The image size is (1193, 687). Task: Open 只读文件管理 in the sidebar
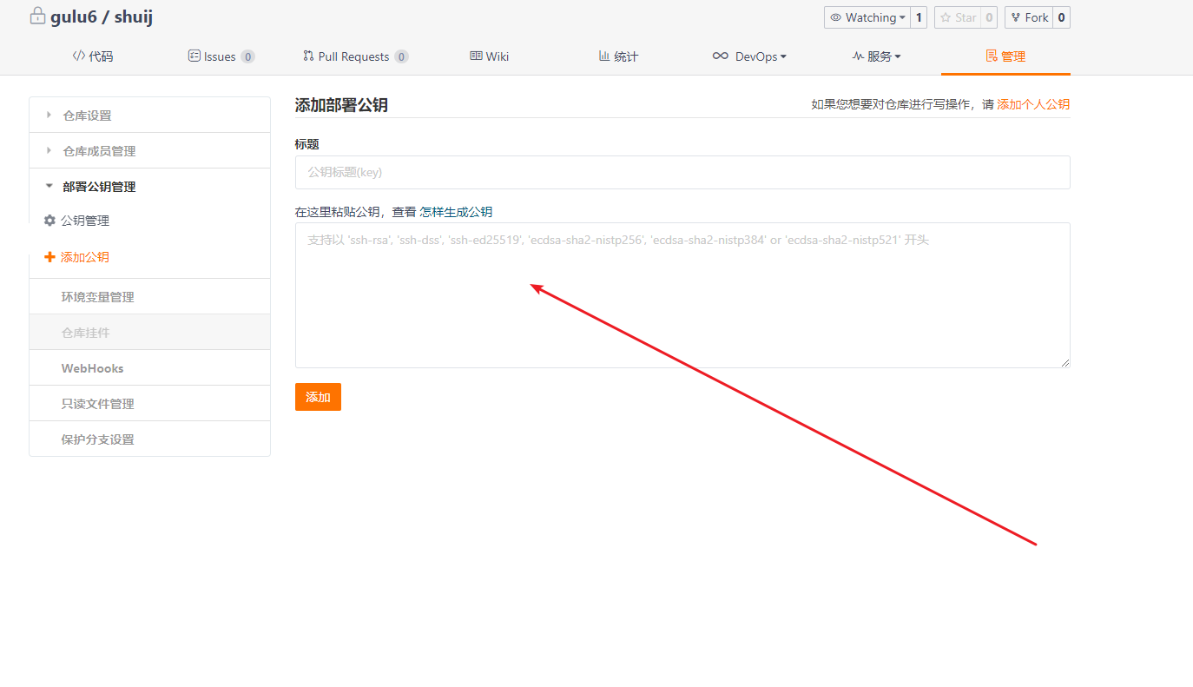click(x=149, y=403)
